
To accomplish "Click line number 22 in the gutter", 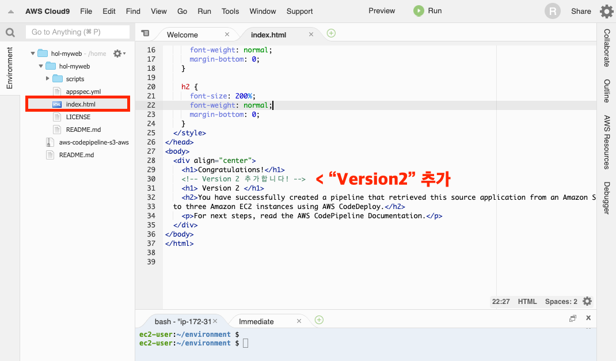I will pos(151,105).
